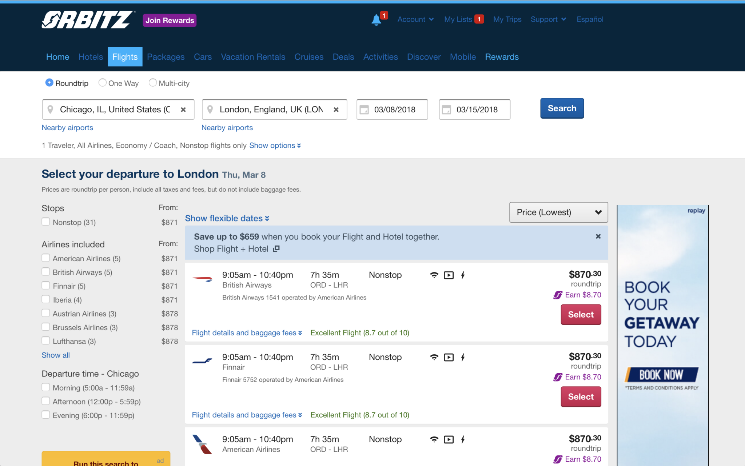Screen dimensions: 745x466
Task: Click the Orbitz logo
Action: 88,20
